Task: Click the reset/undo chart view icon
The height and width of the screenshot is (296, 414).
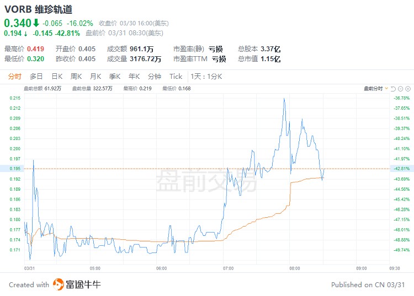Action: click(x=394, y=88)
